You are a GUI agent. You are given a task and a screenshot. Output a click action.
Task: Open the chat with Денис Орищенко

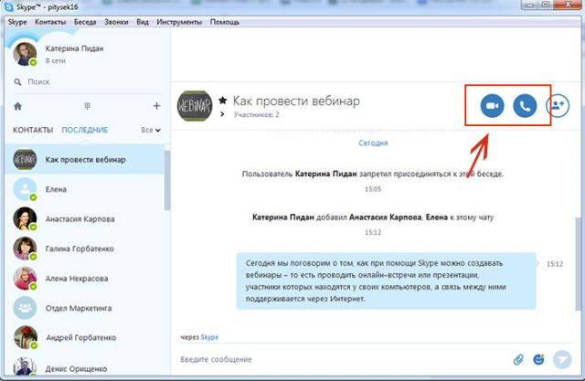tap(85, 366)
